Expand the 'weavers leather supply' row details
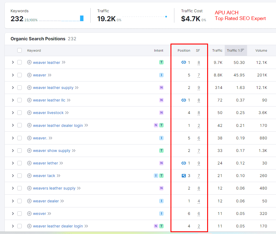276x234 pixels. click(13, 188)
